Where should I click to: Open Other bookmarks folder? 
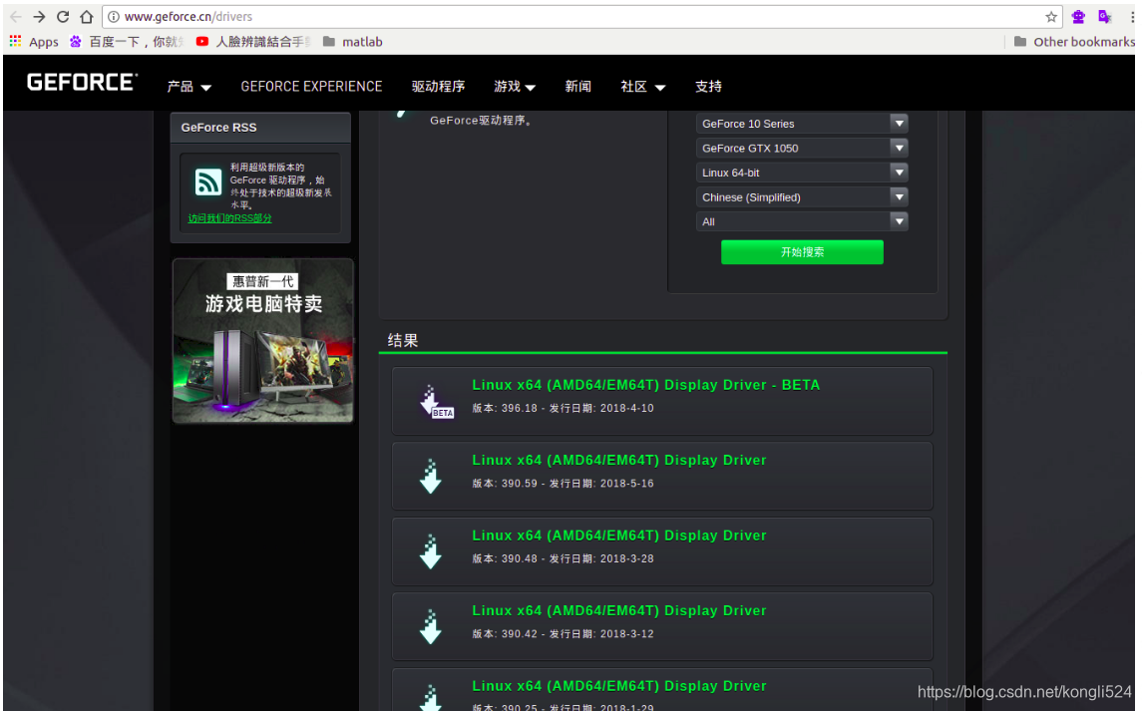(1074, 42)
